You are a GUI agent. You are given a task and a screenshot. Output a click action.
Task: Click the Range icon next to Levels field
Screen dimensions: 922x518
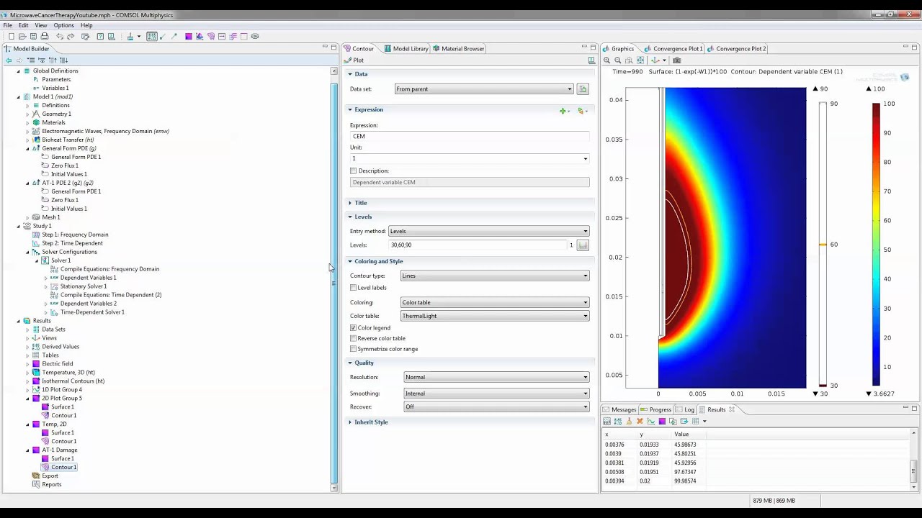(x=583, y=245)
